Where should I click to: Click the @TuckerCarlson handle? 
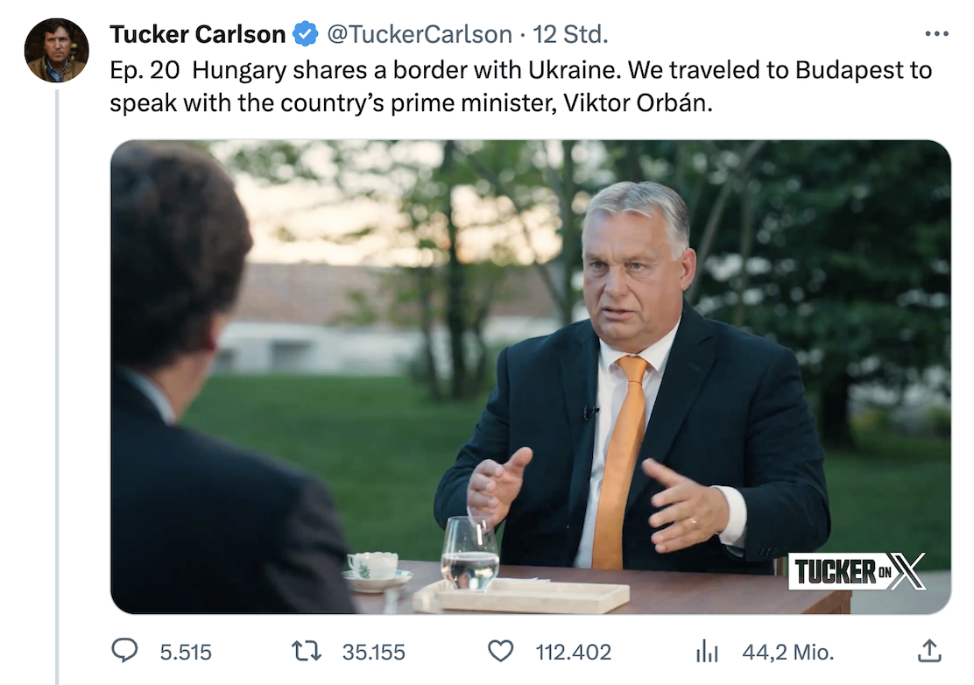[419, 34]
